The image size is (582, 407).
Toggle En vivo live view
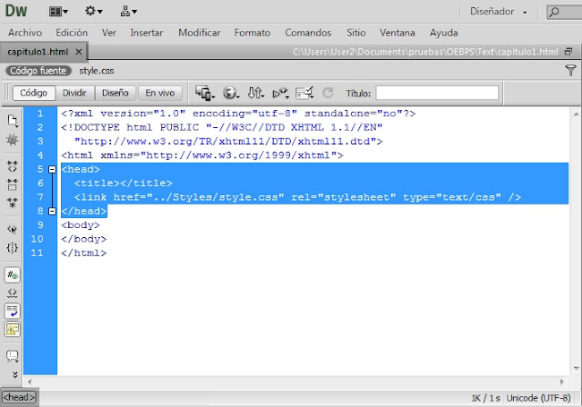[160, 93]
